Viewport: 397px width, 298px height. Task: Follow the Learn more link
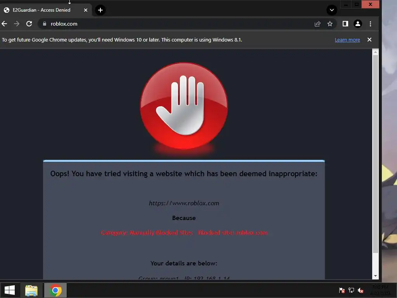click(347, 40)
